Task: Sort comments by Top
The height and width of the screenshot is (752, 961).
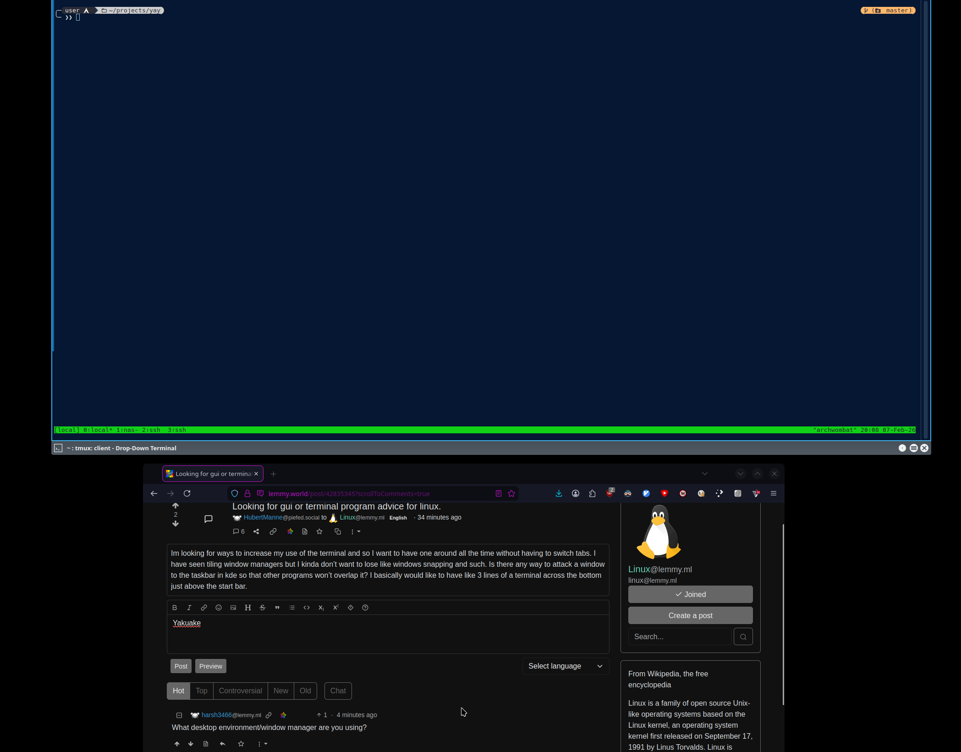Action: [202, 691]
